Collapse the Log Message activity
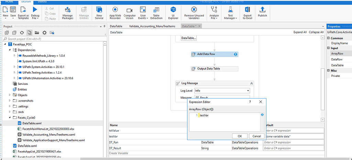This screenshot has height=160, width=352. [251, 83]
